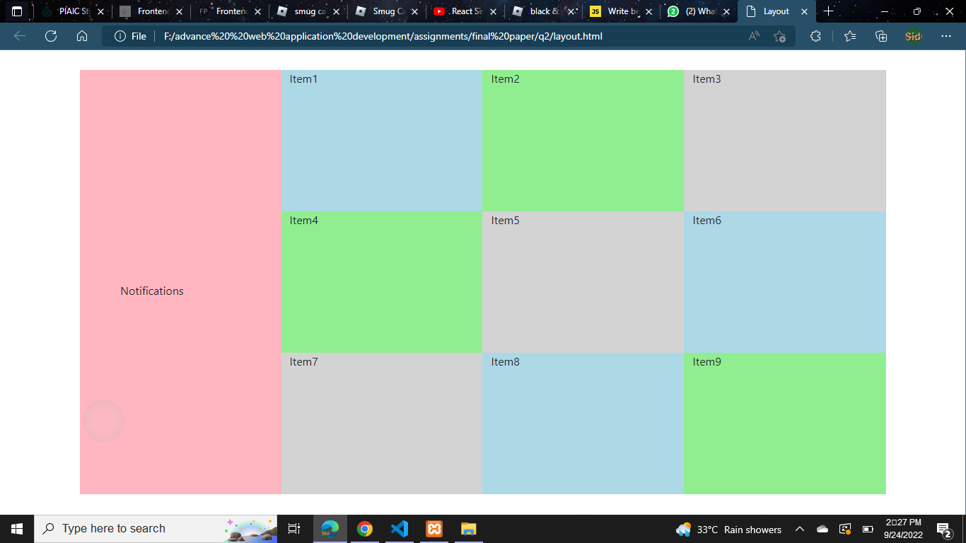Open the tab actions menu icon

[x=17, y=11]
